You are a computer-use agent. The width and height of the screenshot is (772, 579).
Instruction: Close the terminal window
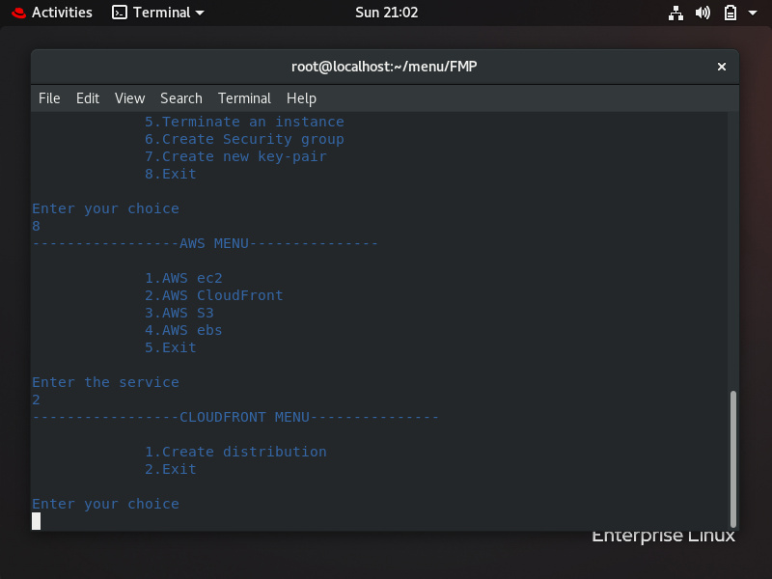click(721, 67)
